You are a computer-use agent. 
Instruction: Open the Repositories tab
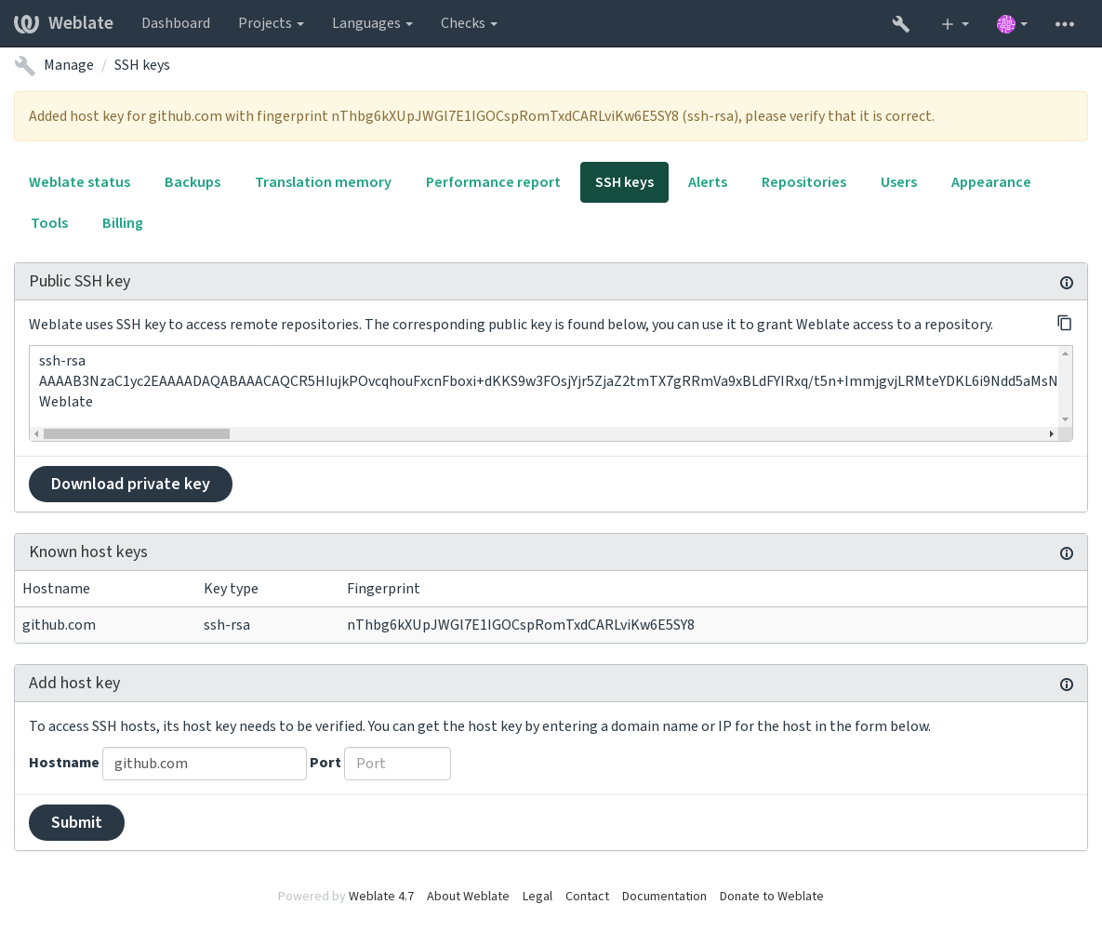tap(803, 182)
